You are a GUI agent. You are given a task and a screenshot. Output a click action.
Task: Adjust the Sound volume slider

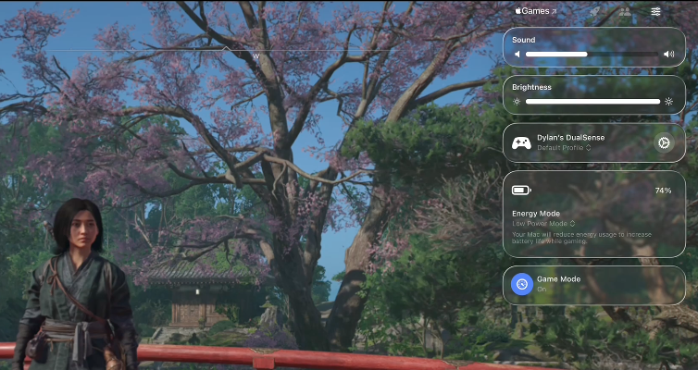[592, 55]
